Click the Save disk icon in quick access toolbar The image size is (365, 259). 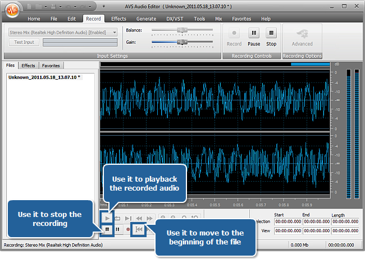pos(53,7)
